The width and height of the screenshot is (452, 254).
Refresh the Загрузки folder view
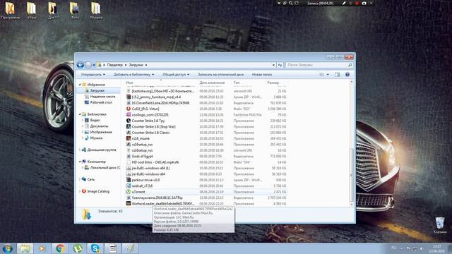(x=280, y=65)
